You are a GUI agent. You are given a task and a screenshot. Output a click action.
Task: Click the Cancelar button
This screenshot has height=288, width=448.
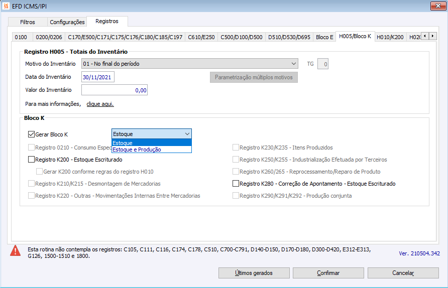coord(403,273)
